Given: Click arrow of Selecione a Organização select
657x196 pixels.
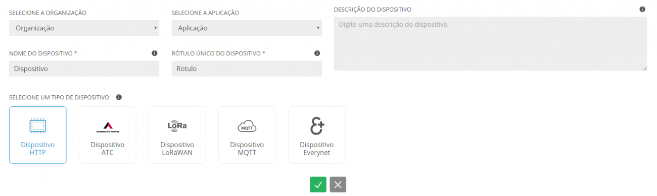Looking at the screenshot, I should [155, 28].
